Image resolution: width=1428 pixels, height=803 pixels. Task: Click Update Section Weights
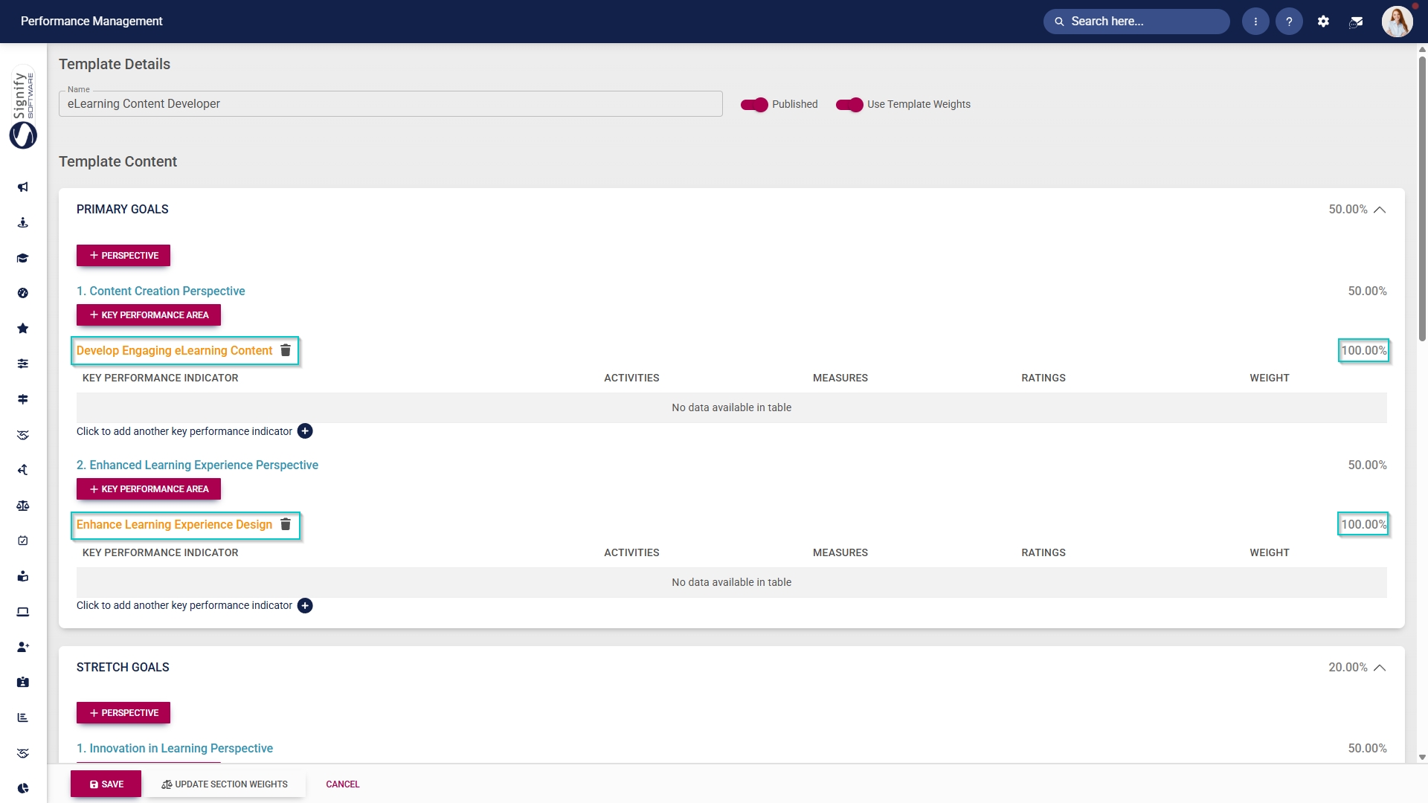225,784
